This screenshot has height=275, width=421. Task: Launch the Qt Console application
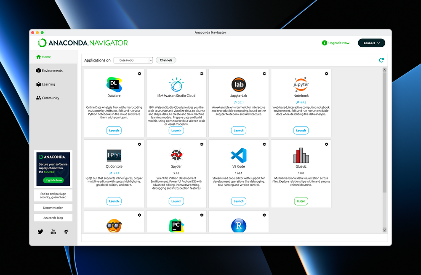(114, 201)
